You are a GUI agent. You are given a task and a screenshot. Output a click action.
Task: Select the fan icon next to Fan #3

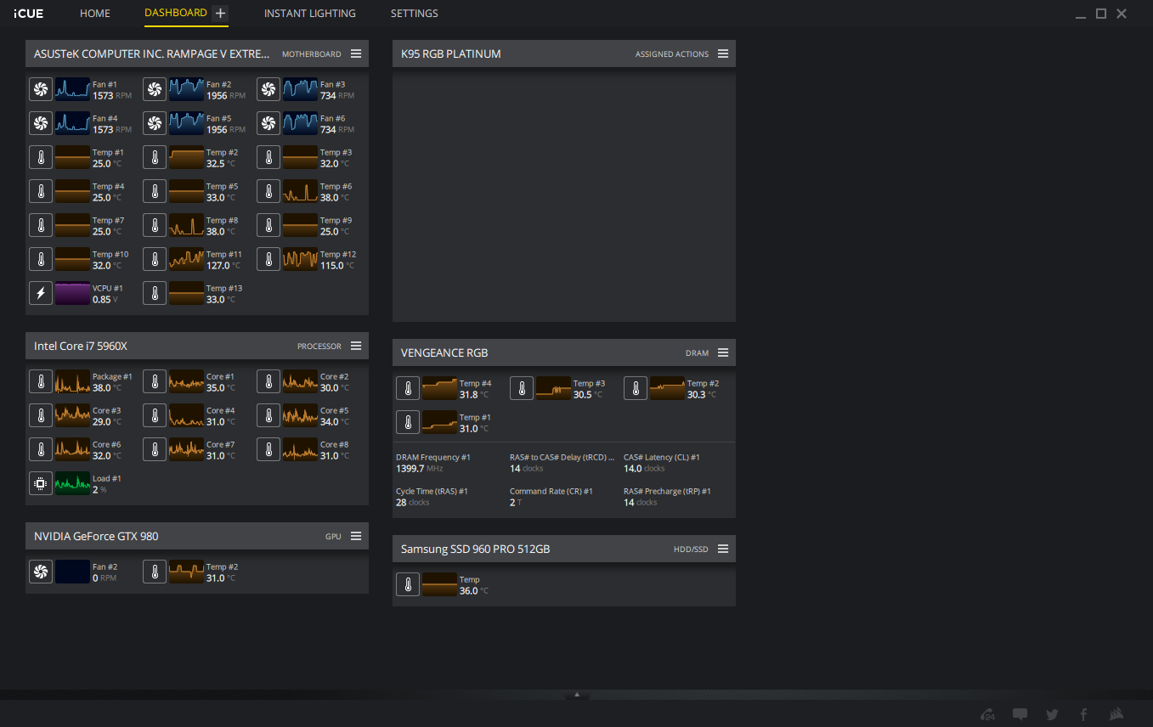click(268, 90)
